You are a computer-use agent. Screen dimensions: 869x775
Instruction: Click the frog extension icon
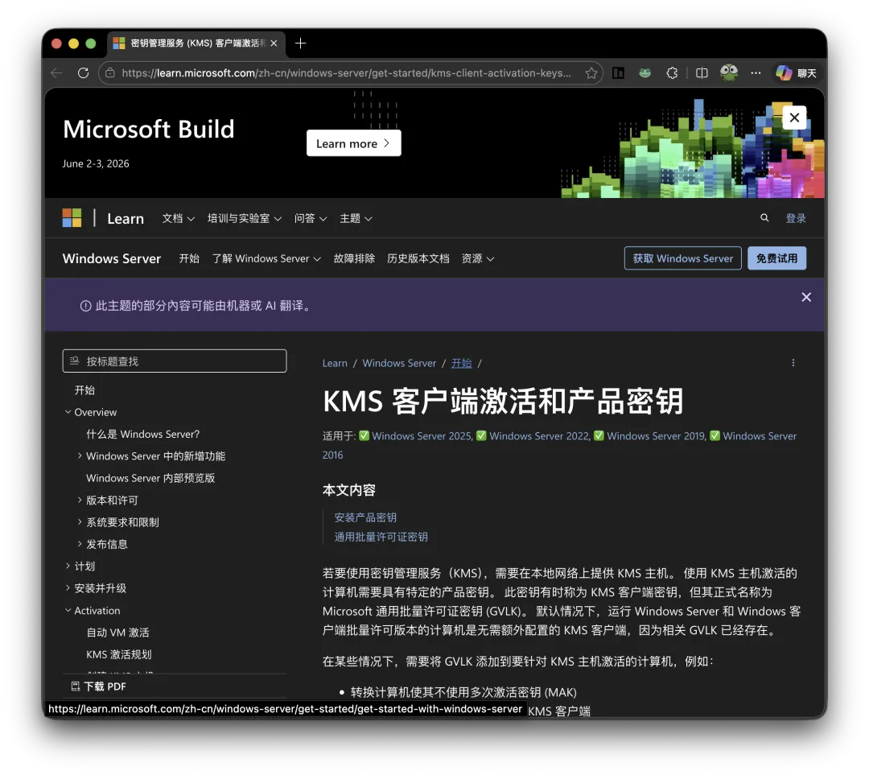(x=645, y=72)
